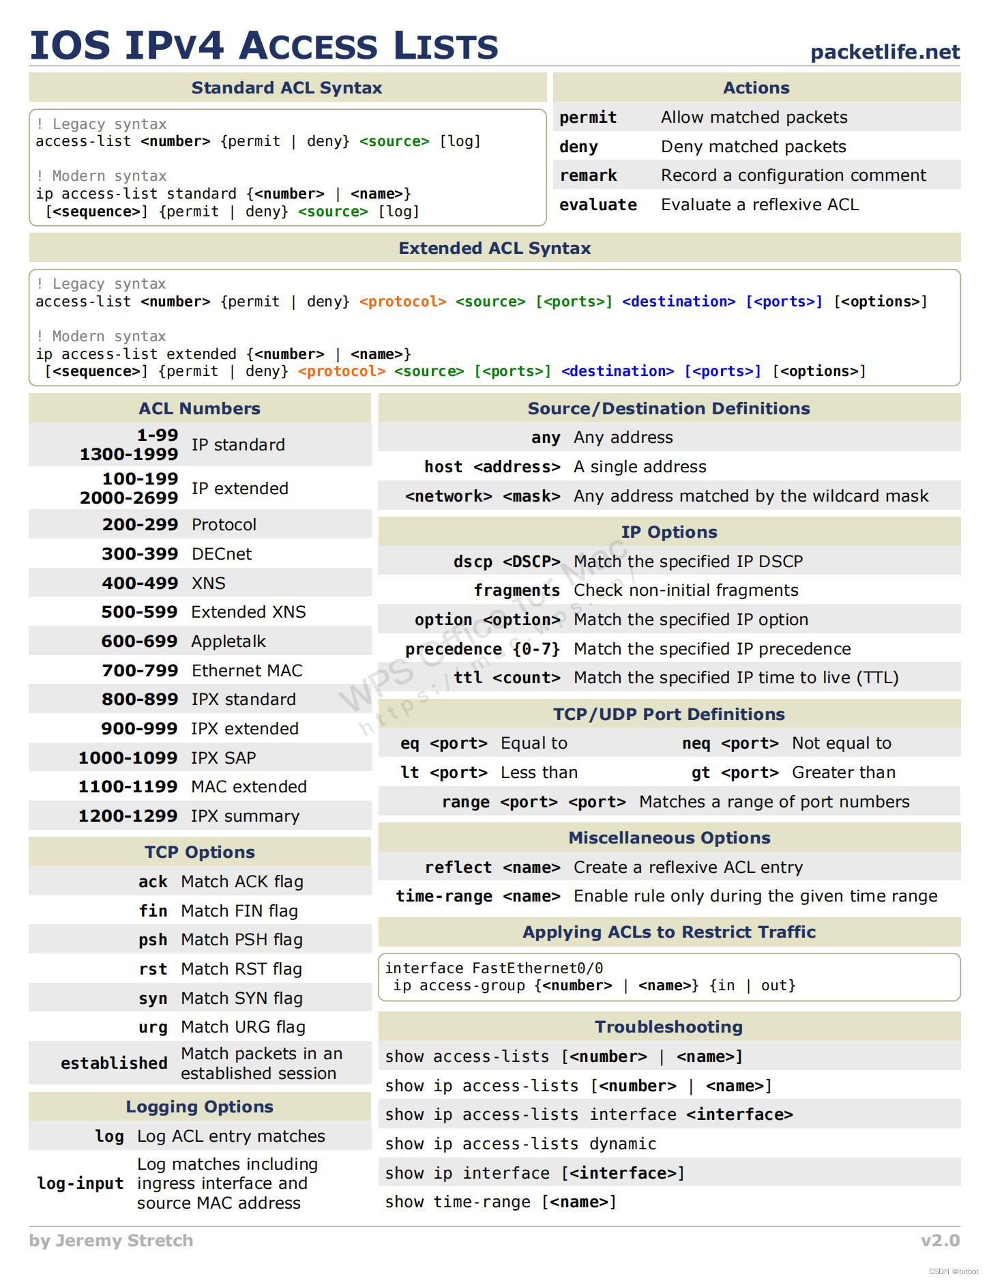Select the 'host <address>' keyword
The width and height of the screenshot is (989, 1281).
[492, 467]
